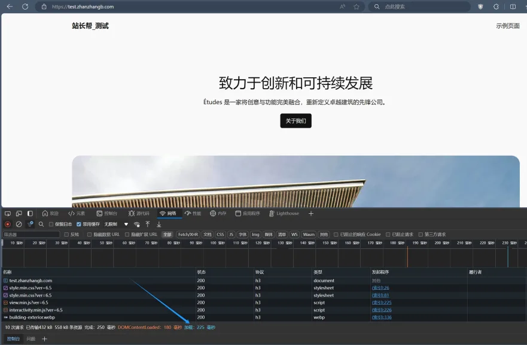Import HAR file using upload arrow icon
The height and width of the screenshot is (345, 527).
(147, 224)
